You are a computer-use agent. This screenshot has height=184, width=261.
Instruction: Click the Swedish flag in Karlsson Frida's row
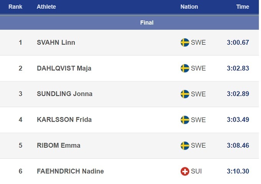click(185, 120)
